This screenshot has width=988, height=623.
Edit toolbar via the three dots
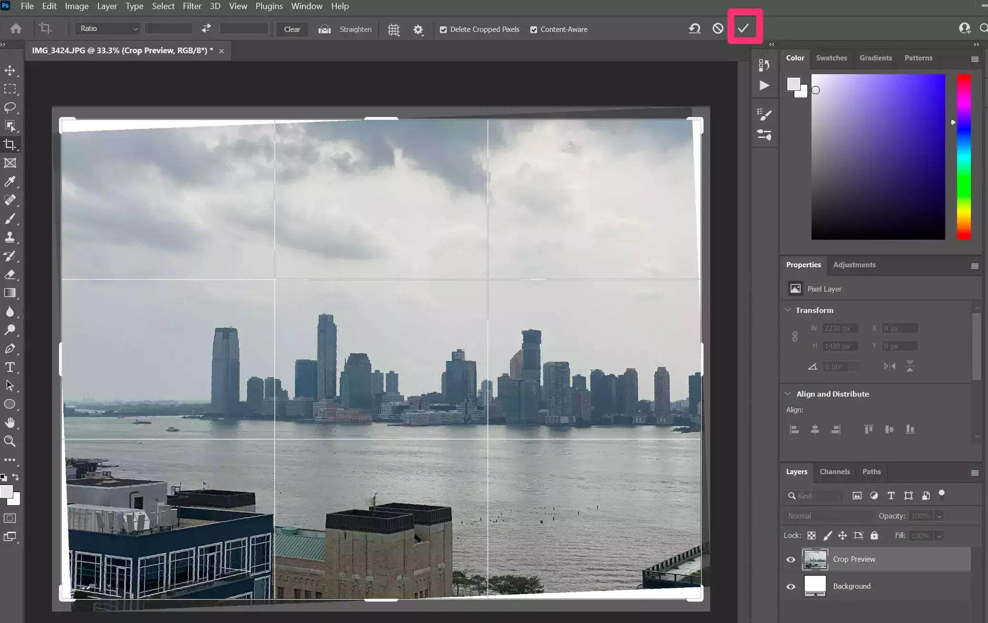coord(10,460)
